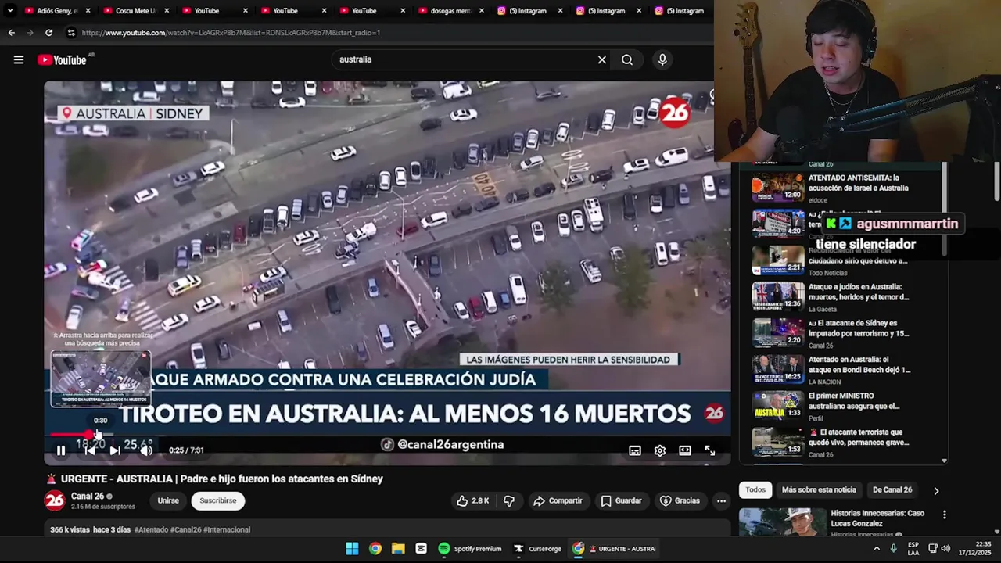The height and width of the screenshot is (563, 1001).
Task: Click the #Internacional hashtag
Action: (x=227, y=529)
